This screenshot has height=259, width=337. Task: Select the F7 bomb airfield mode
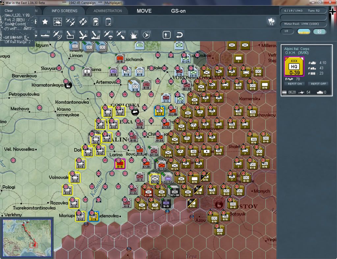tap(83, 35)
